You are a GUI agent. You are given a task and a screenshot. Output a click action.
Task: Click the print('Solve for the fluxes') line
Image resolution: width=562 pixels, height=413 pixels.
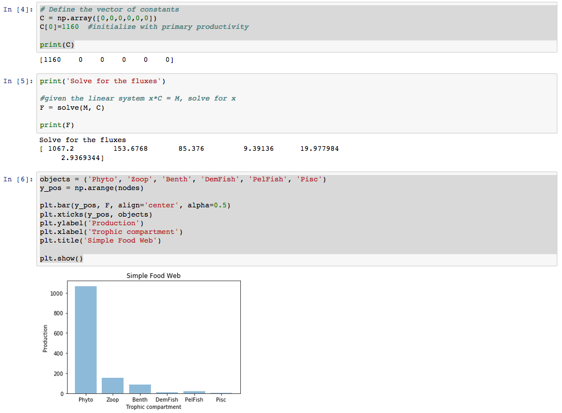coord(103,81)
